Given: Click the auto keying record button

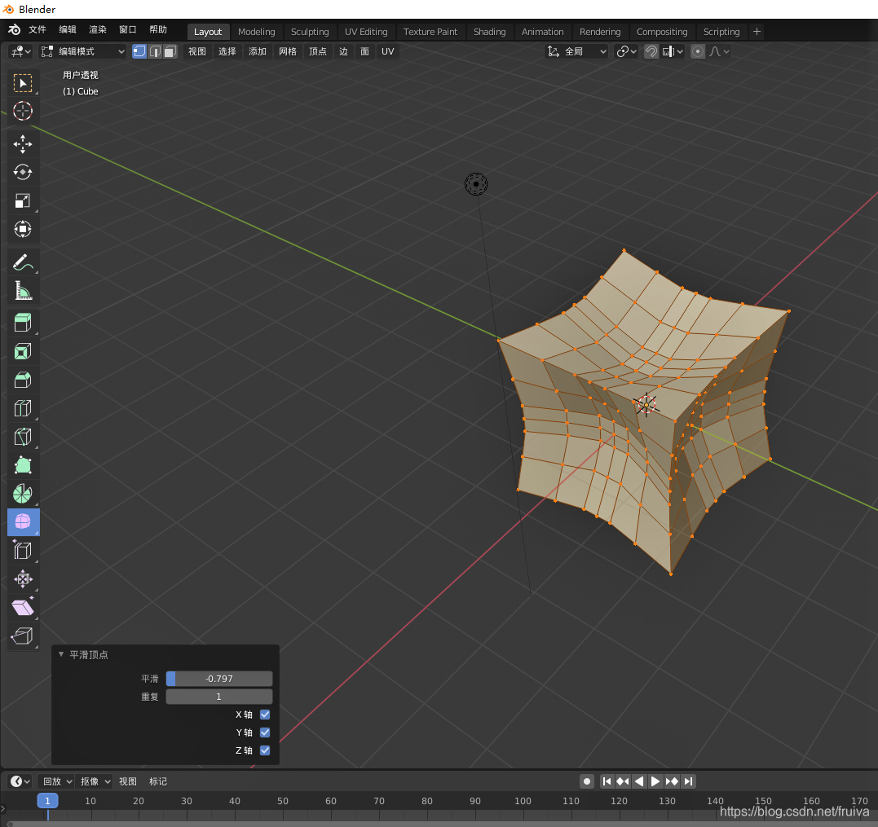Looking at the screenshot, I should pos(586,781).
